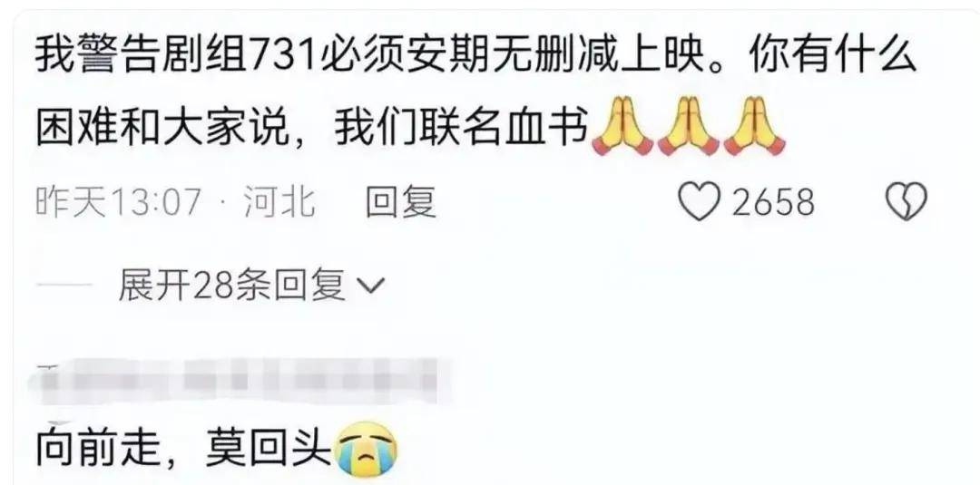
Task: Click the first praying hands emoji
Action: tap(622, 127)
